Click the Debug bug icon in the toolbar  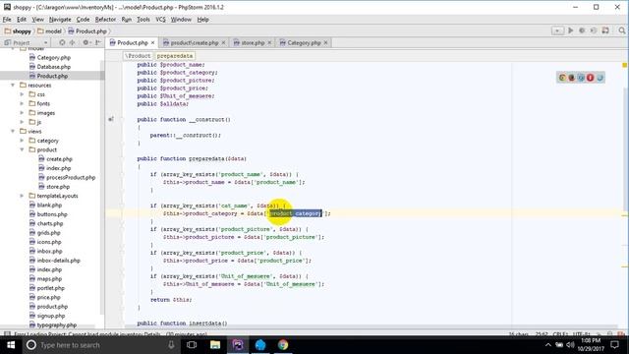582,30
